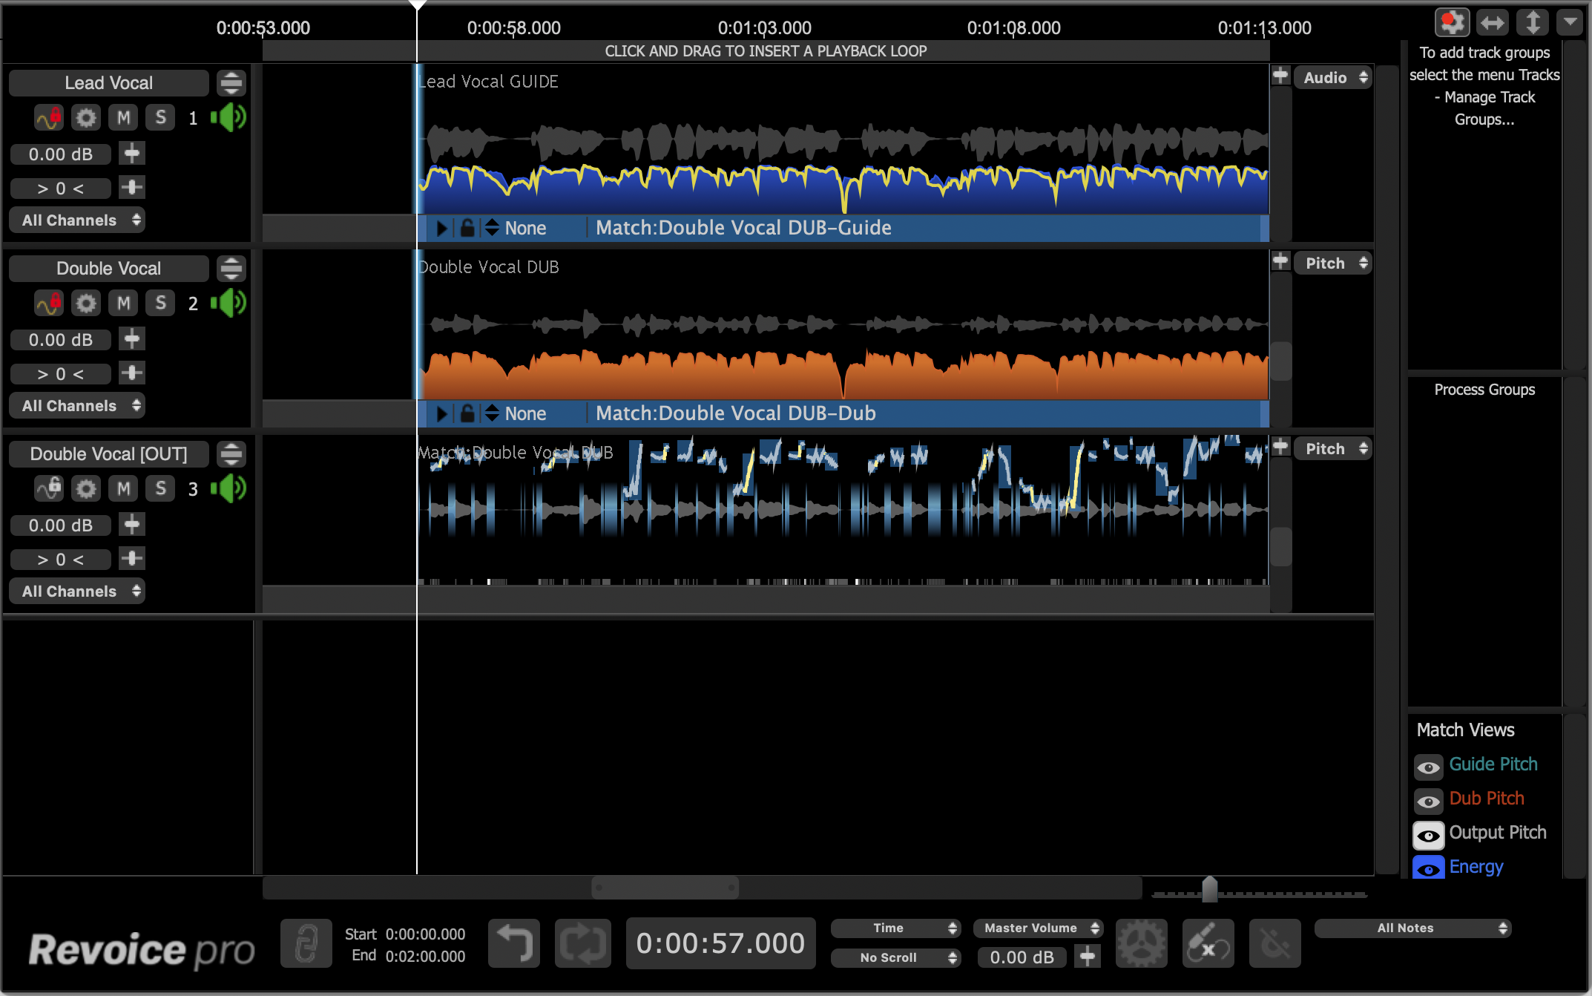This screenshot has width=1592, height=996.
Task: Open the All Notes dropdown
Action: click(x=1412, y=928)
